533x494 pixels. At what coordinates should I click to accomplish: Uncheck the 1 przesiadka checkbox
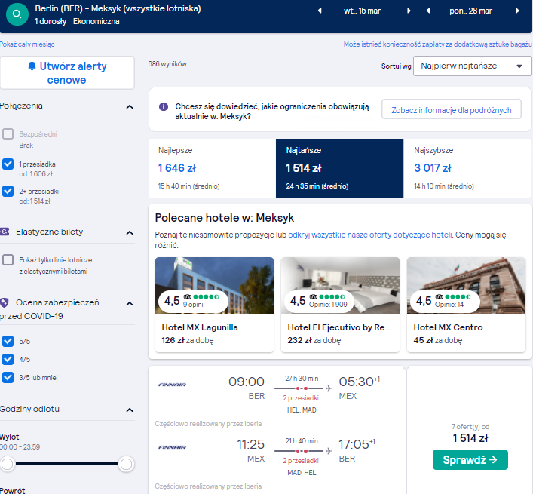[x=8, y=164]
